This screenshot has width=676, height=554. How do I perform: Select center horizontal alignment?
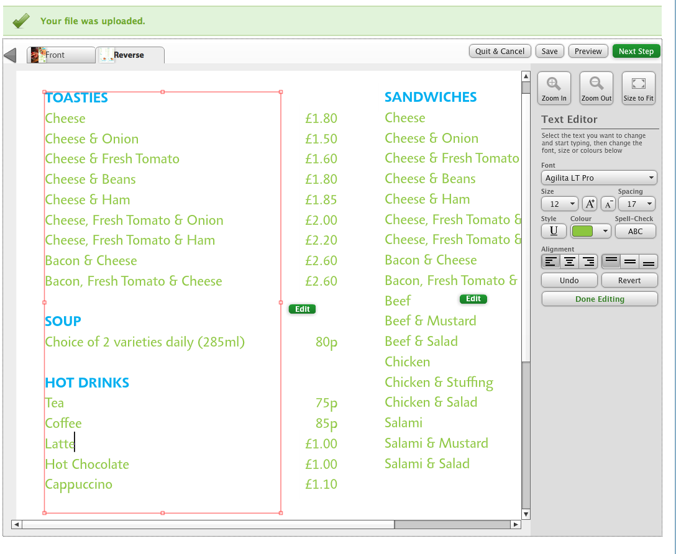569,261
